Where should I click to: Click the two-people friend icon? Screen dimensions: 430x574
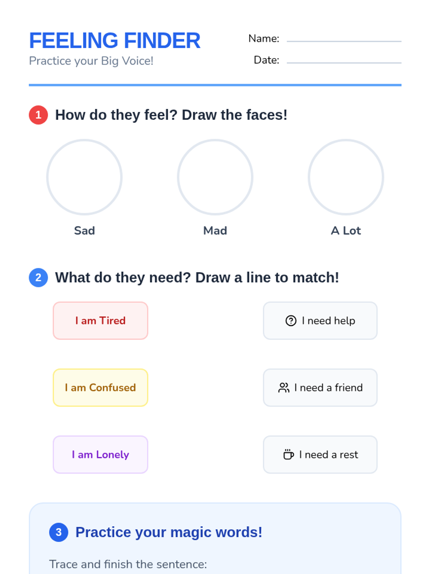coord(283,388)
